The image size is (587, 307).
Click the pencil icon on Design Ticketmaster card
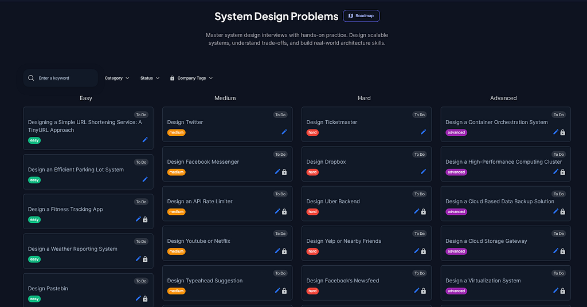click(424, 132)
